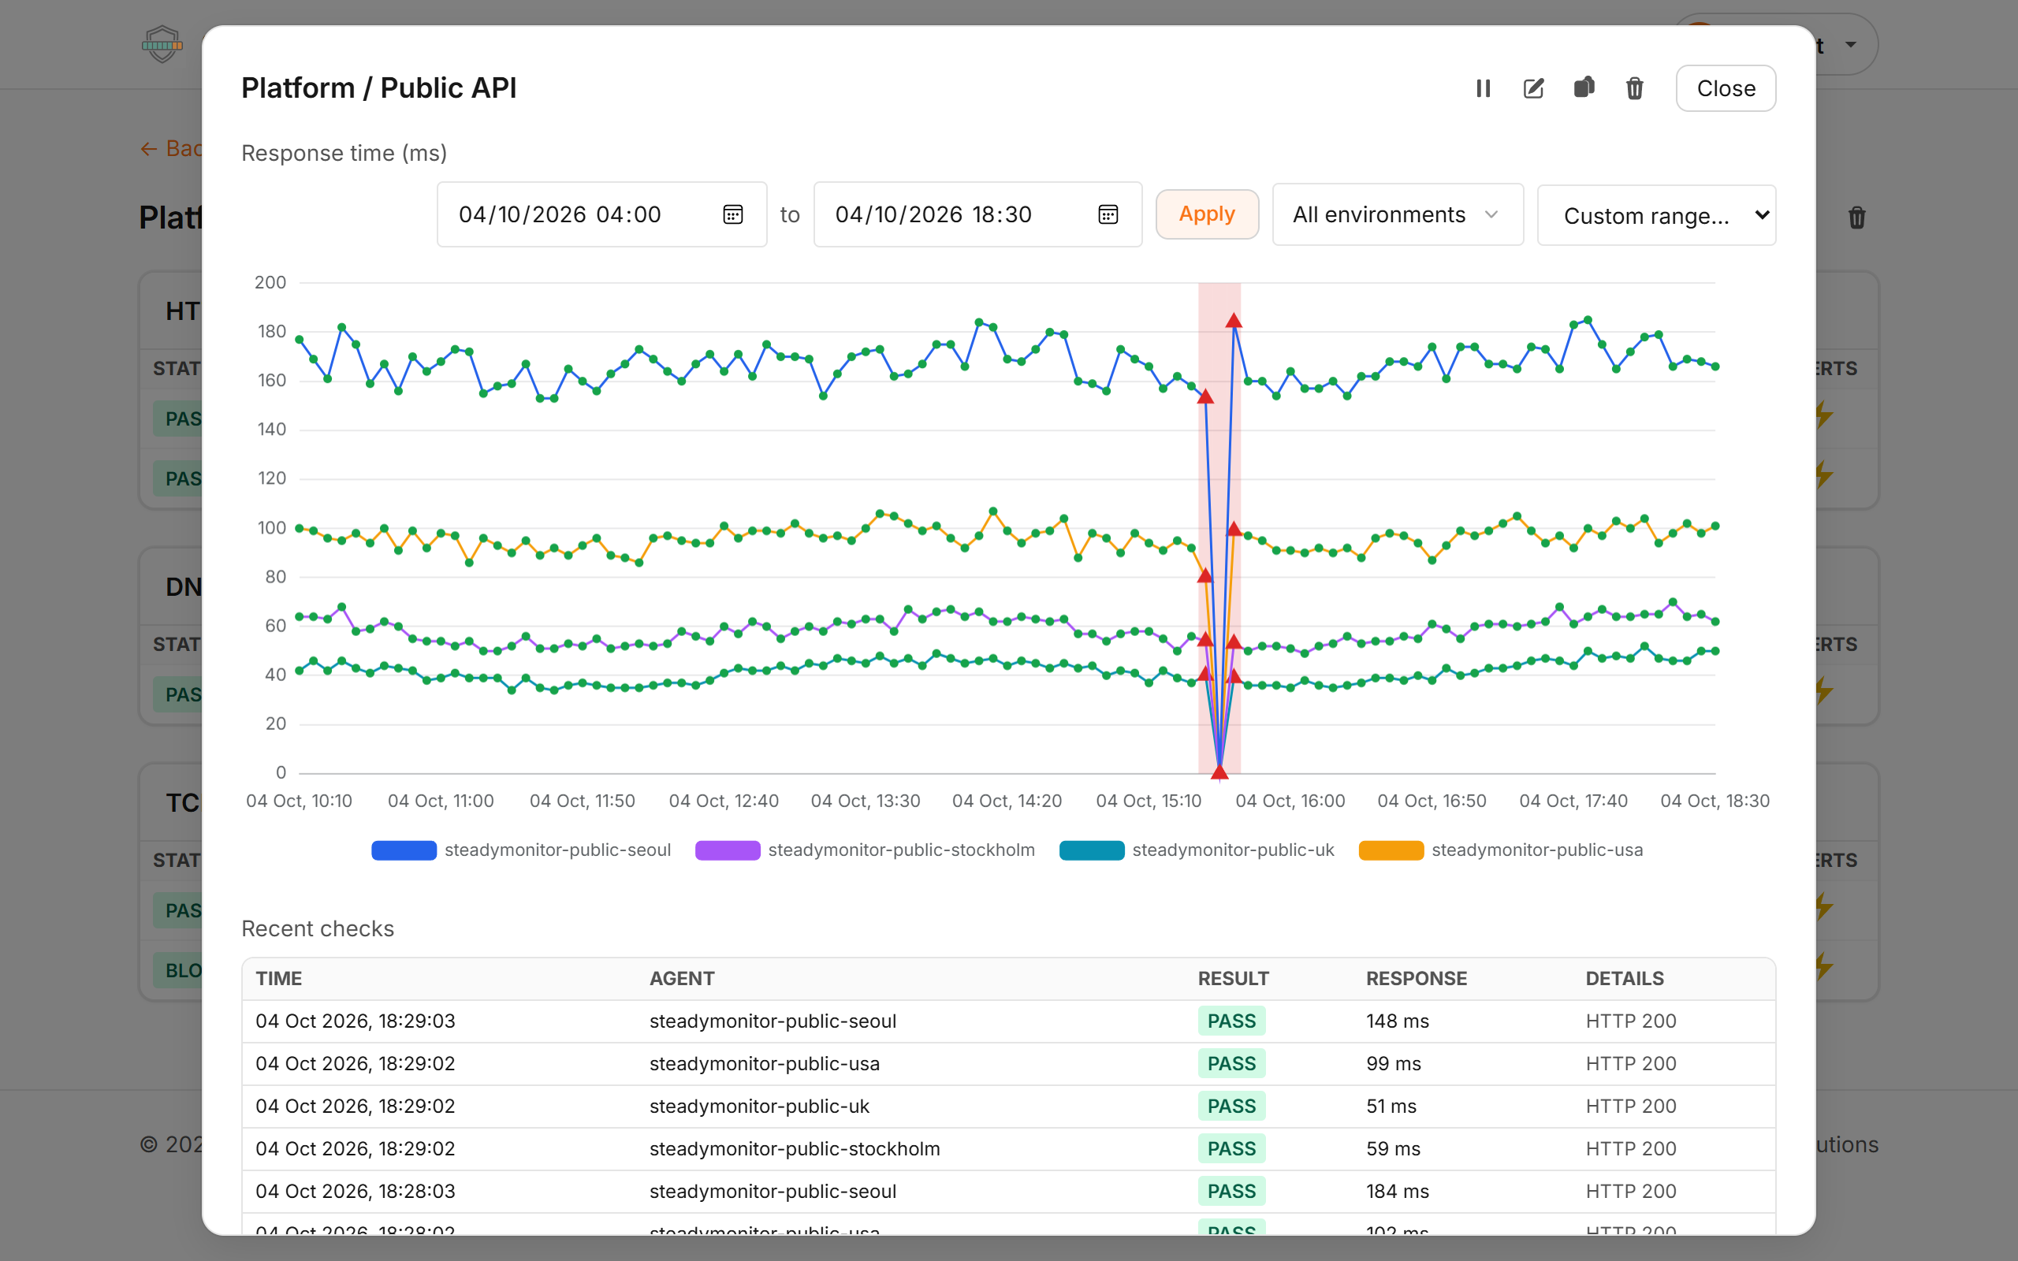Click the trash icon on the background page
The image size is (2018, 1261).
(x=1856, y=218)
